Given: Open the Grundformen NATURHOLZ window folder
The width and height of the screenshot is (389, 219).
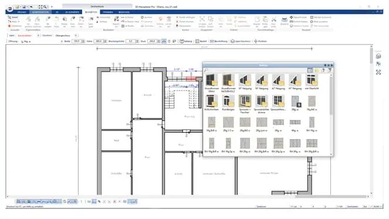Looking at the screenshot, I should coord(228,83).
